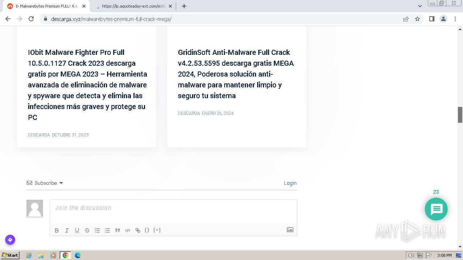Viewport: 463px width, 260px height.
Task: Insert unordered bullet list in comment
Action: [107, 230]
